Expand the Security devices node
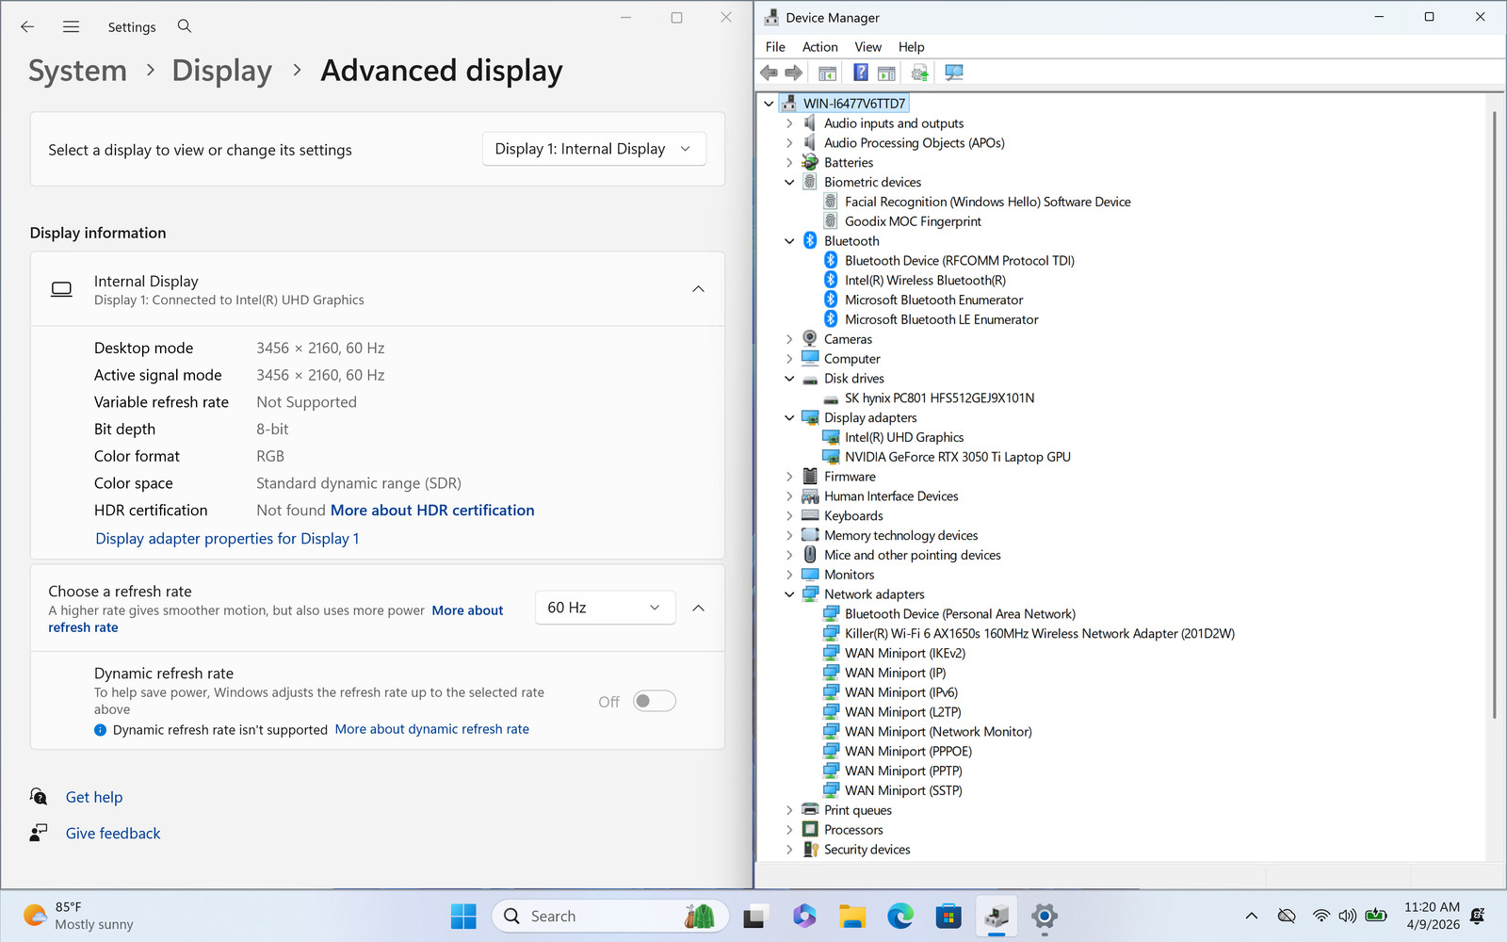The height and width of the screenshot is (942, 1507). click(789, 850)
